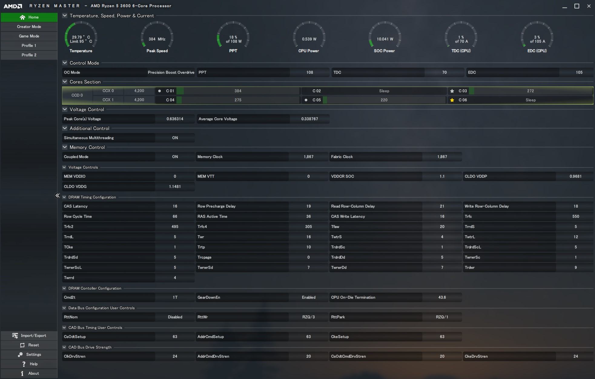Open About from sidebar

point(29,374)
